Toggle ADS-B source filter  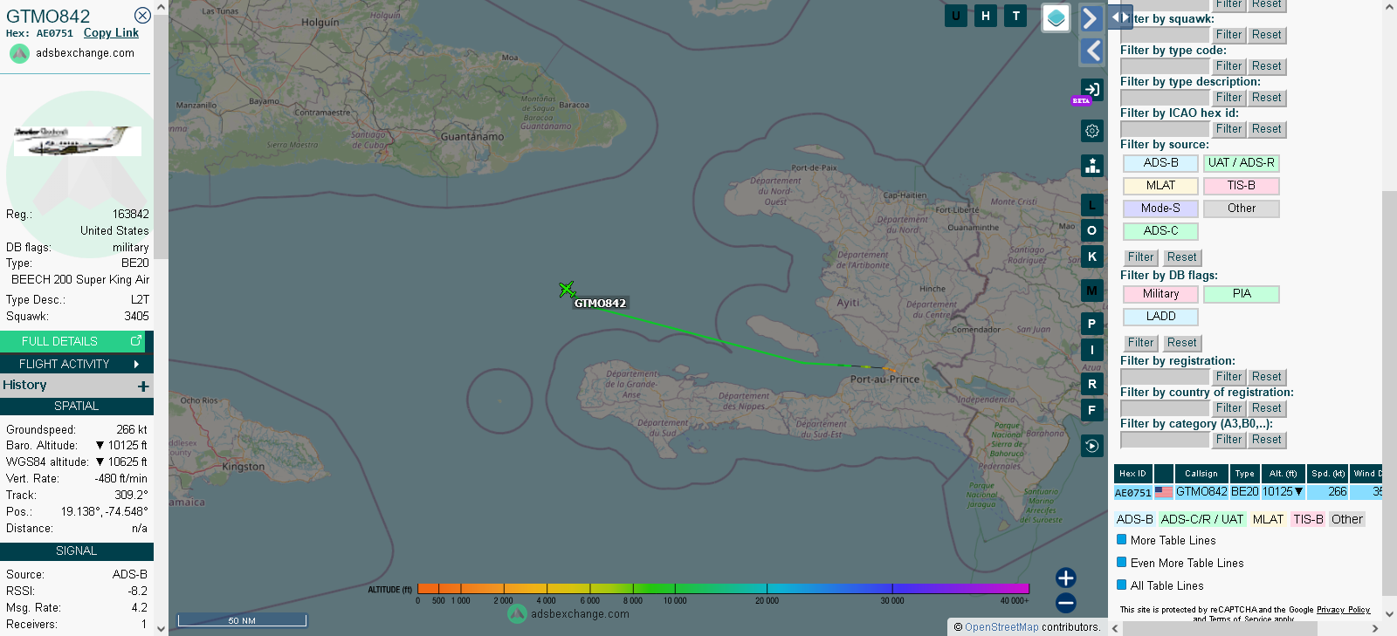click(1160, 163)
